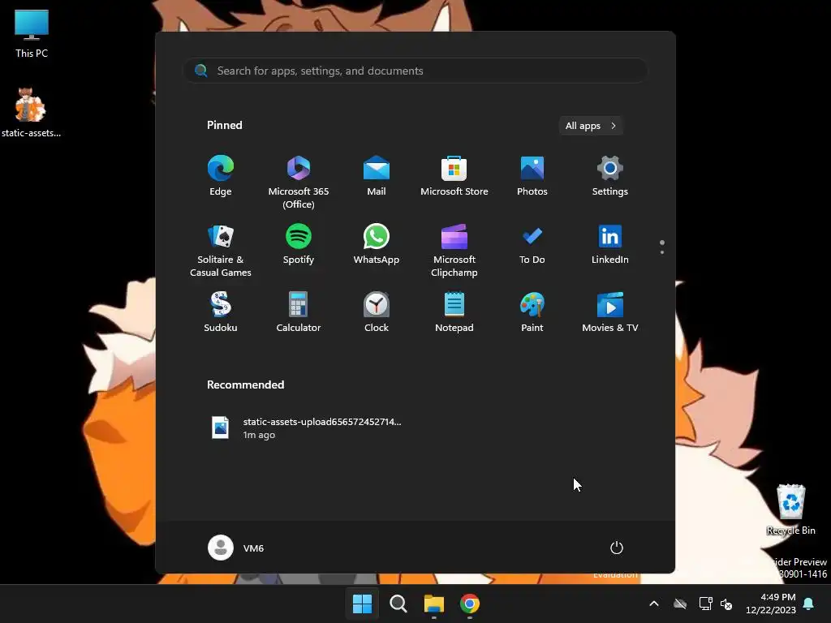
Task: Launch the To Do app
Action: tap(532, 244)
